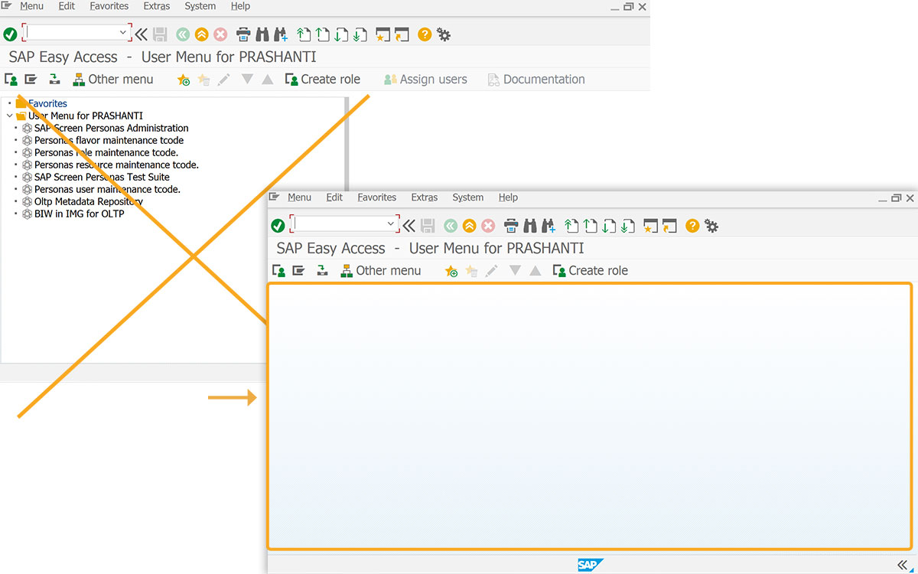918x574 pixels.
Task: Select SAP Screen Personas Test Suite item
Action: tap(102, 177)
